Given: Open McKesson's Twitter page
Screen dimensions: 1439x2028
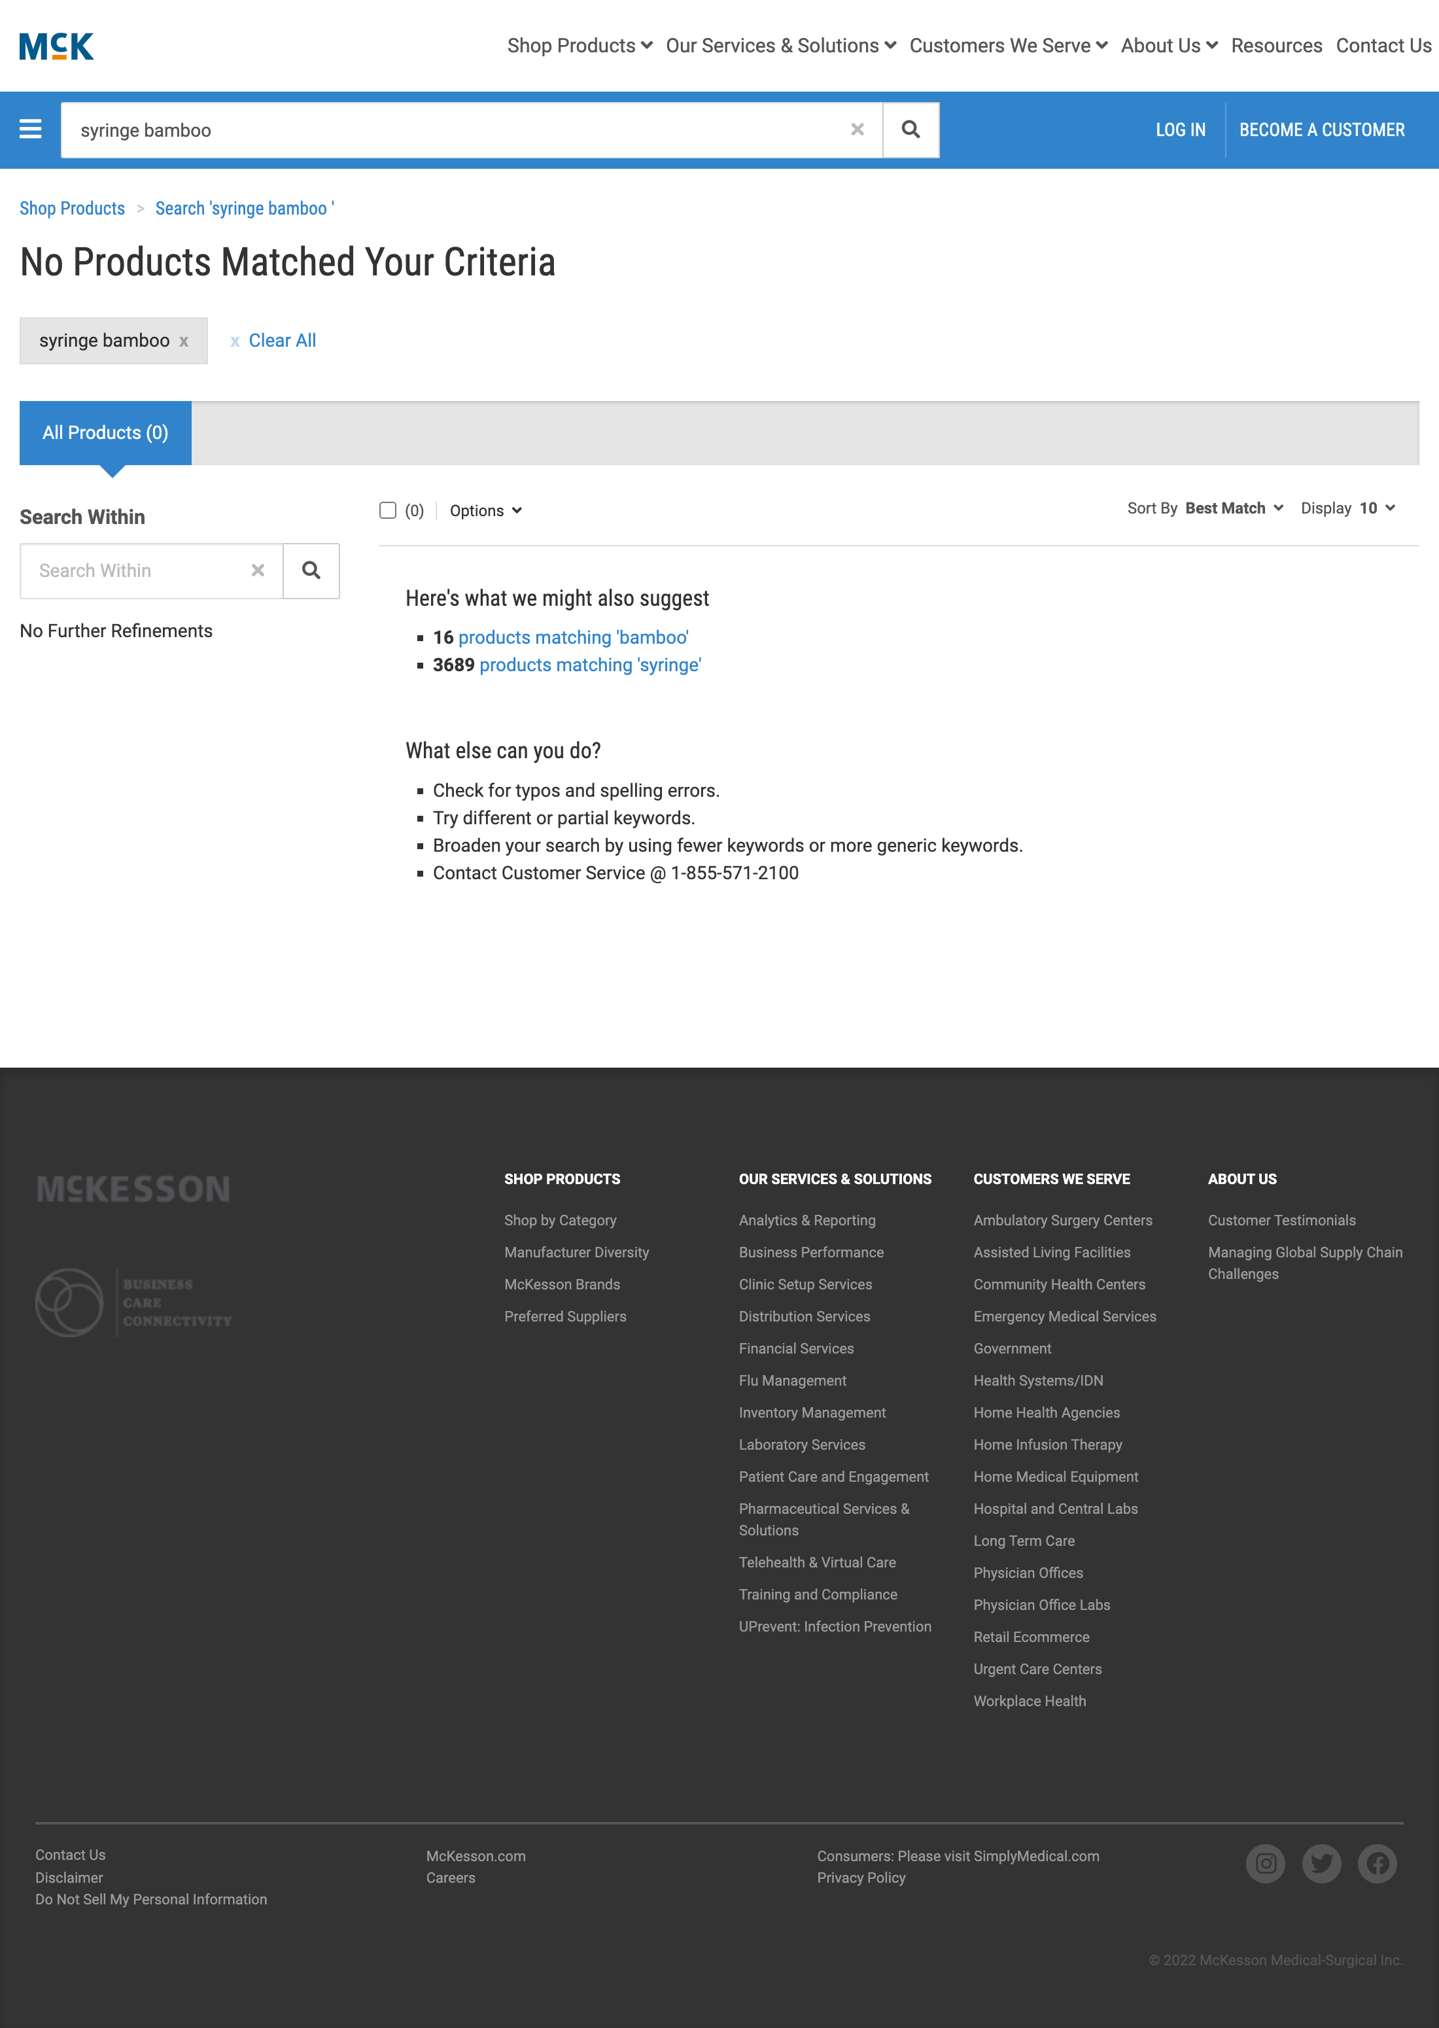Looking at the screenshot, I should [1321, 1863].
